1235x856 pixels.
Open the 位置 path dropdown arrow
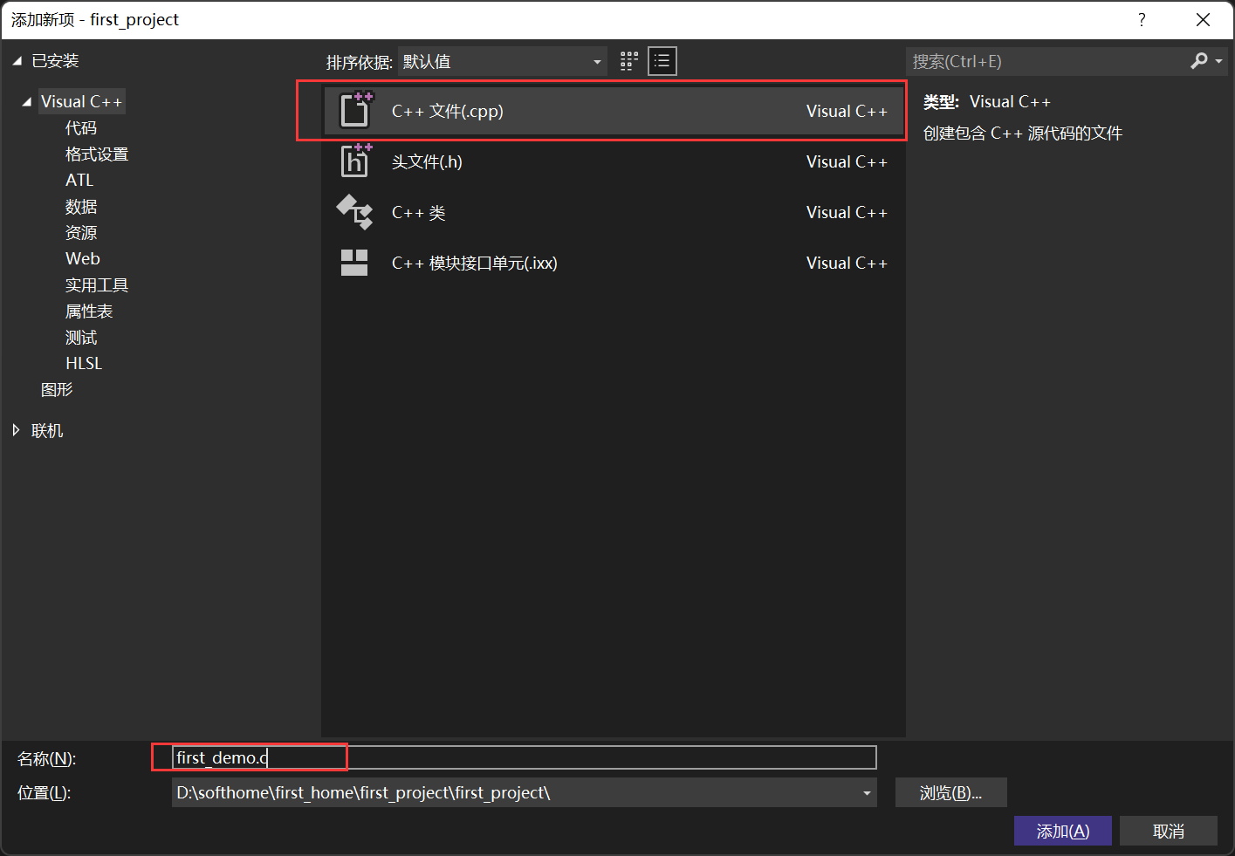tap(866, 792)
